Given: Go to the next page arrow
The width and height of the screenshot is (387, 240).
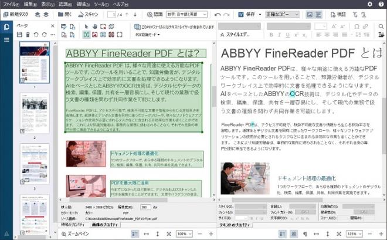Looking at the screenshot, I should (135, 15).
